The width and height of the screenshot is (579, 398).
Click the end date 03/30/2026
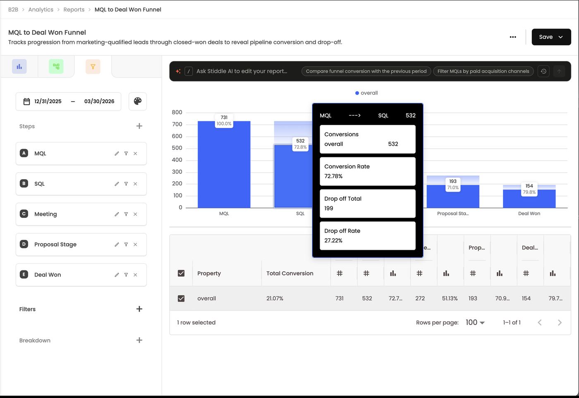point(99,101)
